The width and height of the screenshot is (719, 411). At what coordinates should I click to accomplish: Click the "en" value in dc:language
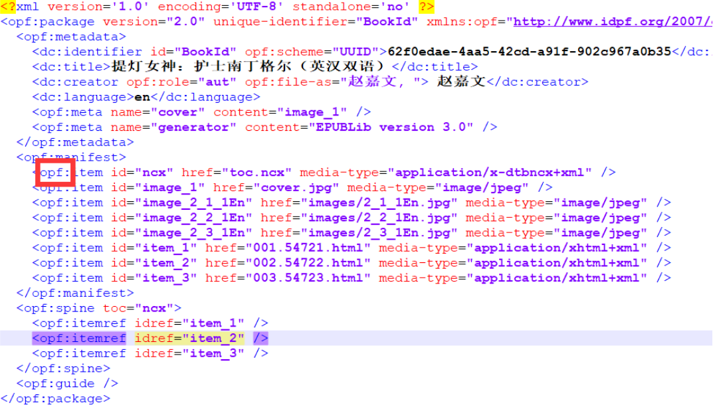pos(143,97)
